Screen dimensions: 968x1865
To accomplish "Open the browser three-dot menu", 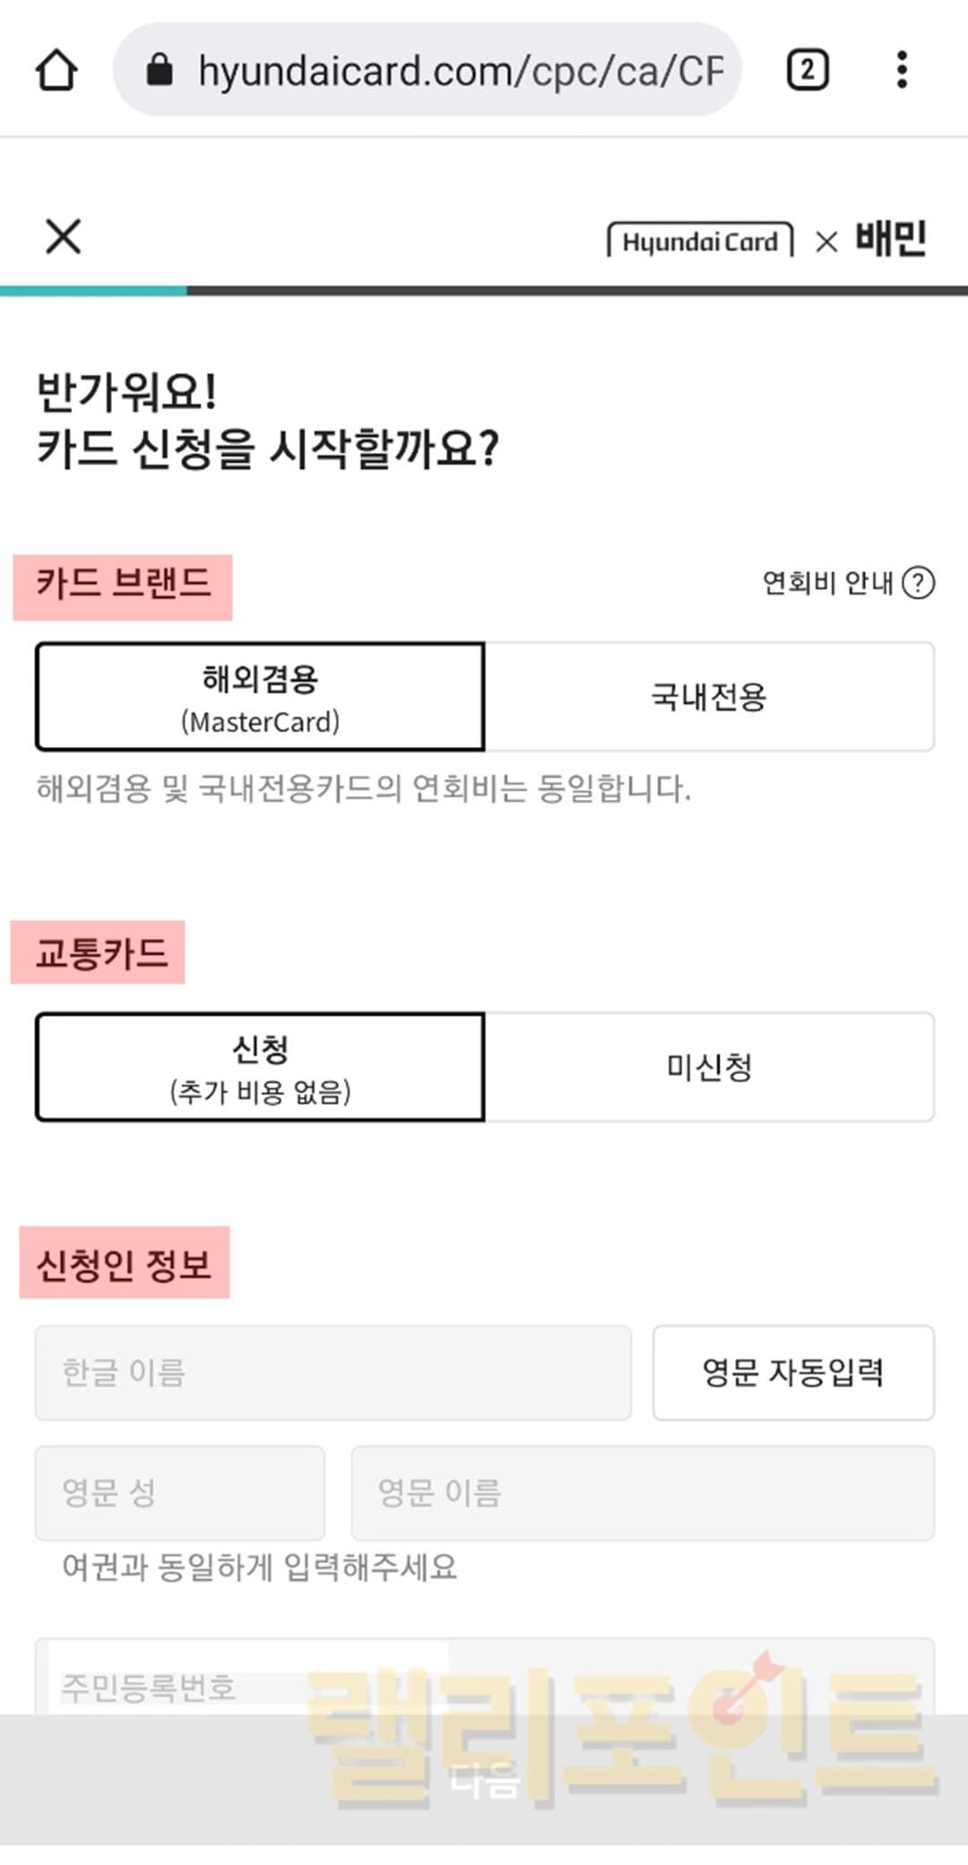I will tap(902, 70).
